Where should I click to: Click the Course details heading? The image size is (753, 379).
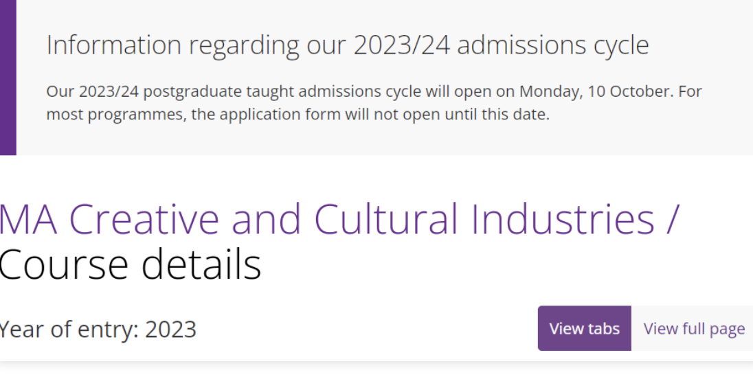pos(130,264)
